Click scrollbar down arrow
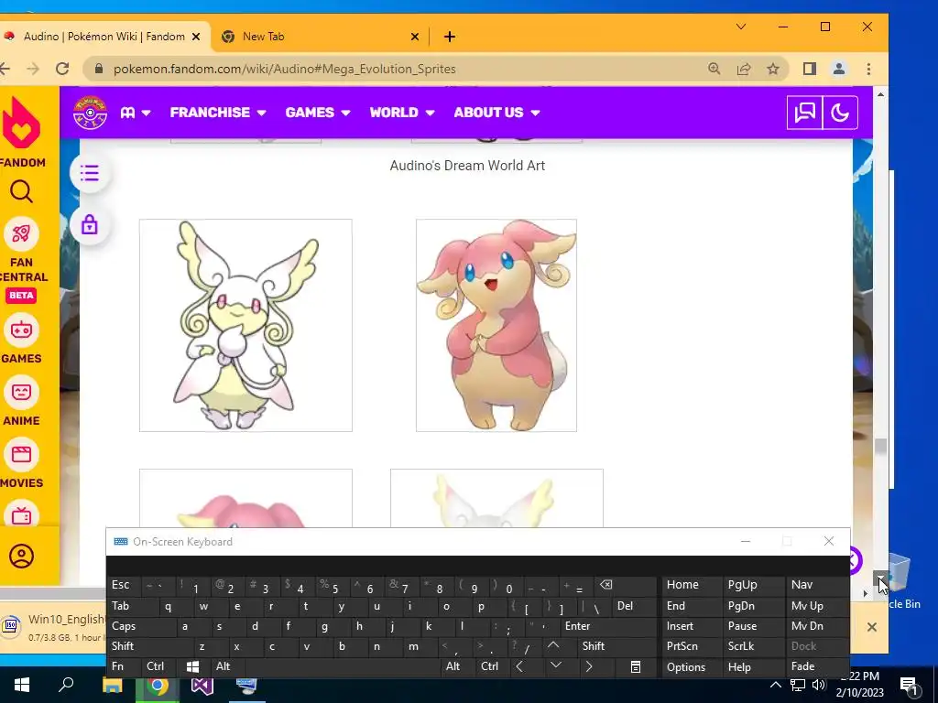The width and height of the screenshot is (938, 703). 880,578
